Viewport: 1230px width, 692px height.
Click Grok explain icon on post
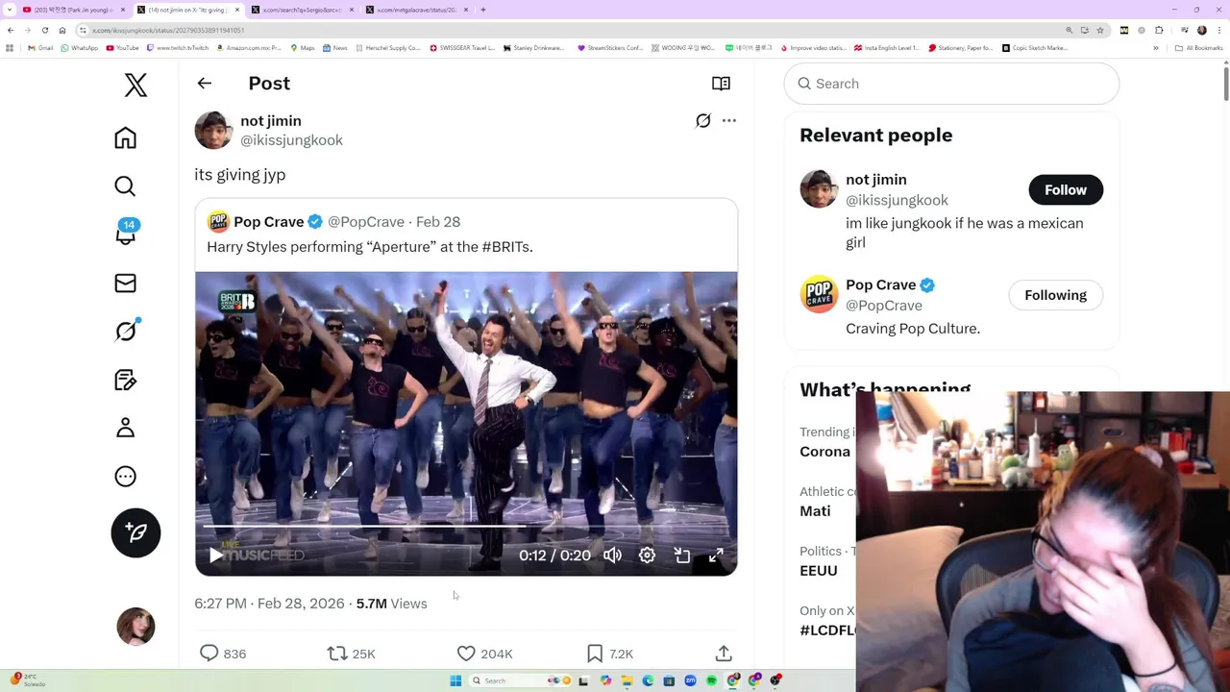[x=703, y=120]
